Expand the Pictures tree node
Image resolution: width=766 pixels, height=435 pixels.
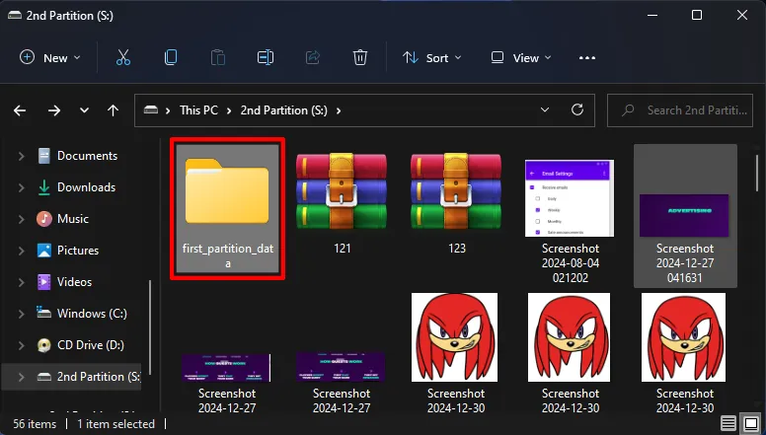point(21,251)
